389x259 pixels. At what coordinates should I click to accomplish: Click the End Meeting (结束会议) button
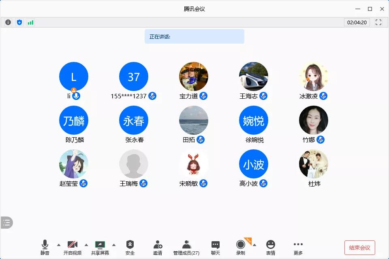click(359, 248)
